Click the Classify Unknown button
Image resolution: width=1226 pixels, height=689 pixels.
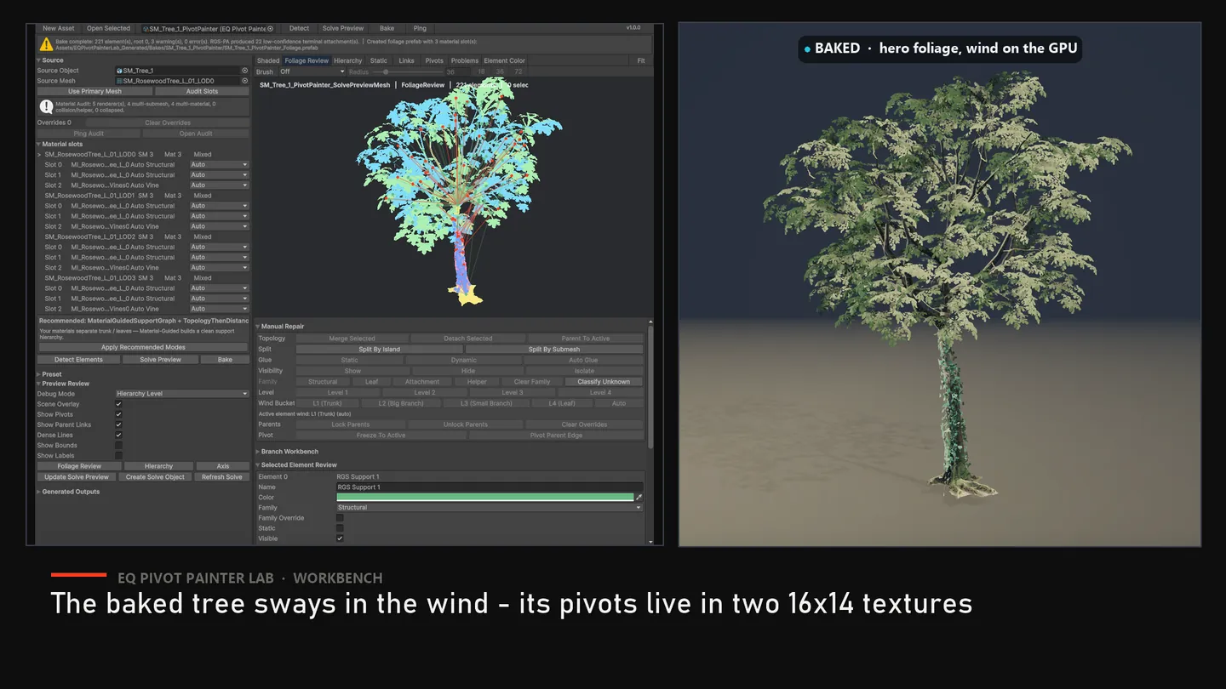(604, 382)
